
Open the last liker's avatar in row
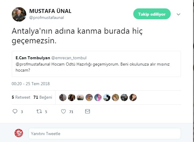pyautogui.click(x=133, y=97)
